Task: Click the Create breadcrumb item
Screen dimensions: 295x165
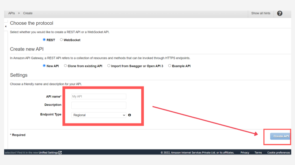Action: 28,13
